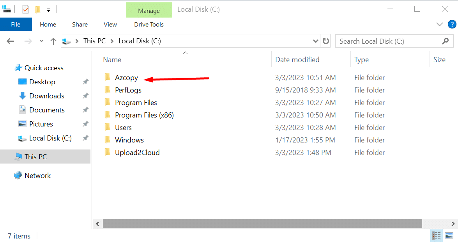Unpin Pictures from Quick access
Screen dimensions: 458x242
[x=85, y=124]
